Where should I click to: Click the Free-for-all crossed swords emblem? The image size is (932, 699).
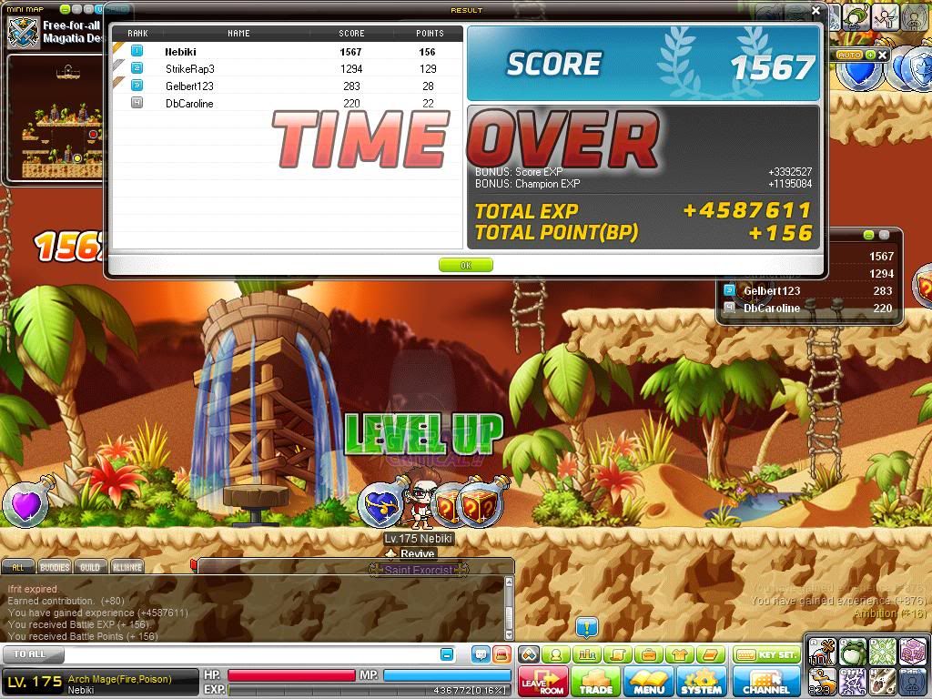click(x=23, y=32)
